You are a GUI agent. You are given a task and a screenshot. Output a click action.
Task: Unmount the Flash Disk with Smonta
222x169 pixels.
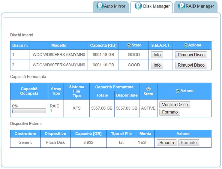pyautogui.click(x=166, y=143)
